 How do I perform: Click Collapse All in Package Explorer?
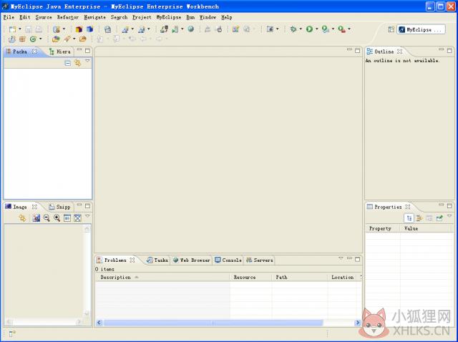pyautogui.click(x=67, y=63)
